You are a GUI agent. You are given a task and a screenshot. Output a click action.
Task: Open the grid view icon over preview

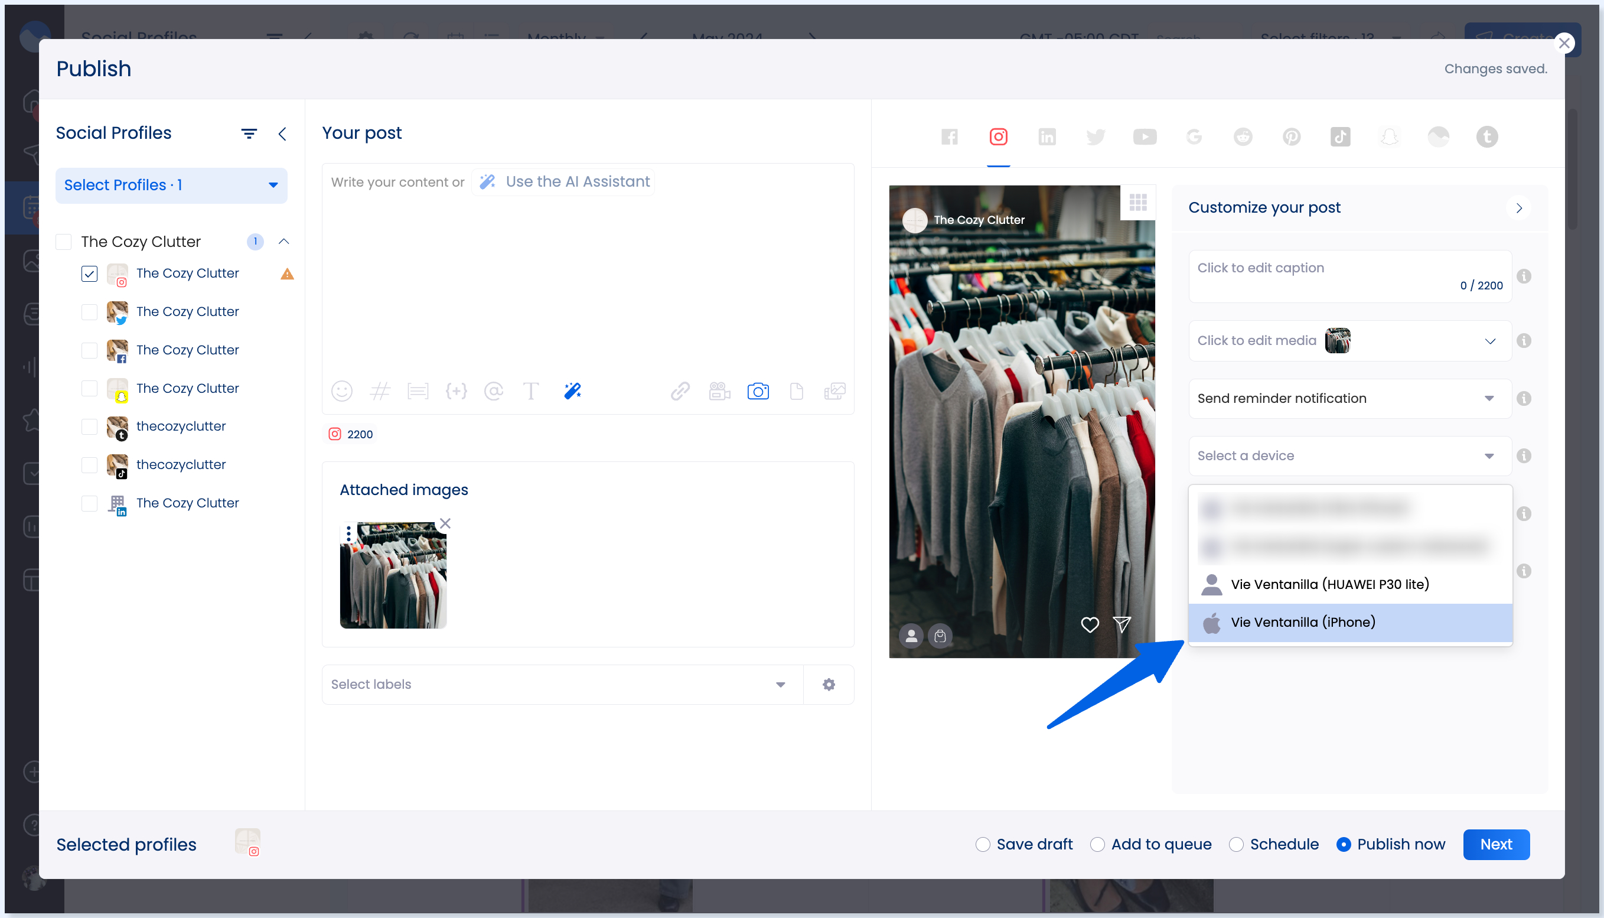click(1137, 203)
